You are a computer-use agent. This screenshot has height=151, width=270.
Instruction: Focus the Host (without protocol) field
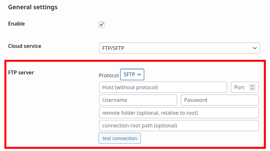click(163, 87)
